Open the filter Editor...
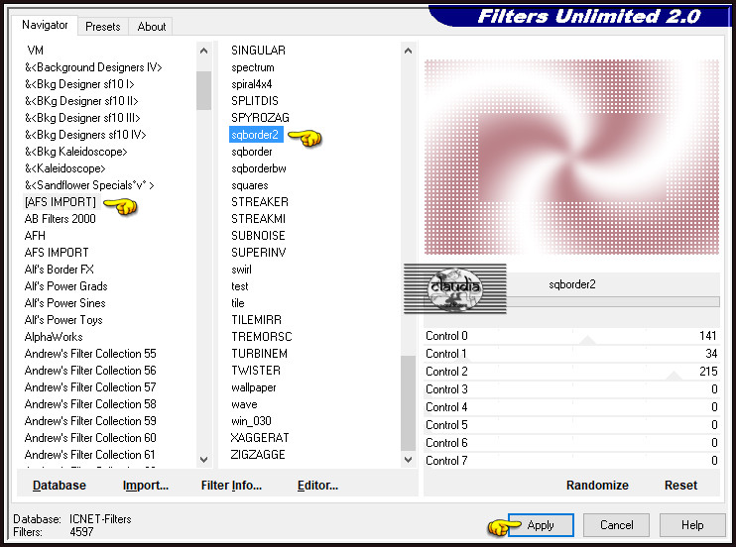This screenshot has width=736, height=547. click(x=317, y=486)
